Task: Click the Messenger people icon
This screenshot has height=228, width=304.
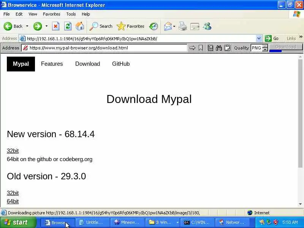Action: [207, 26]
